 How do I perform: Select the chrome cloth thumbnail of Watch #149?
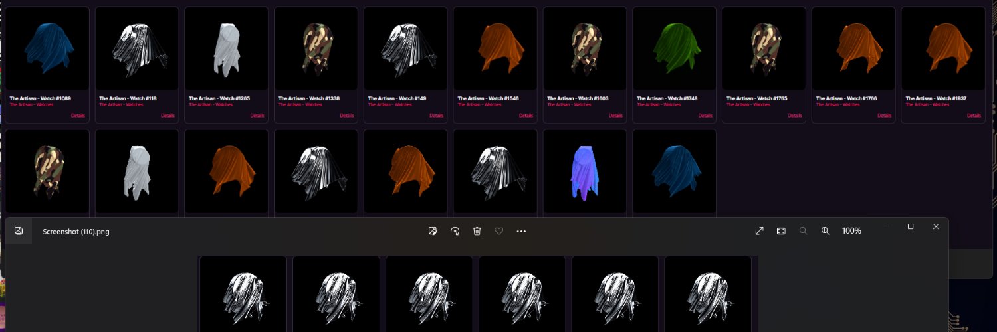406,48
